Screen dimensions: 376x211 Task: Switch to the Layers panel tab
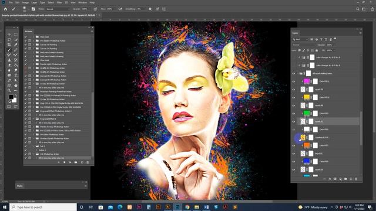pyautogui.click(x=295, y=33)
